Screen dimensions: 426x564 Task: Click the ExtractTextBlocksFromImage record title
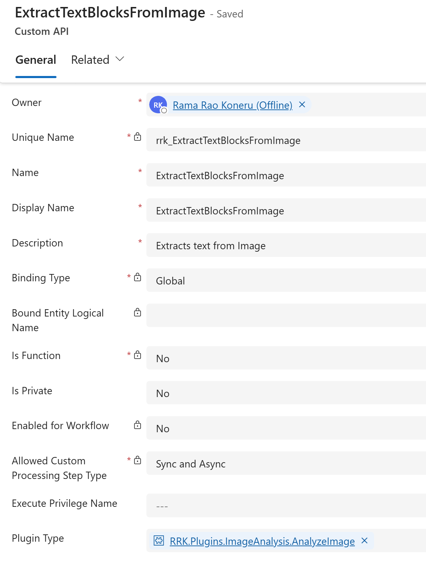110,13
